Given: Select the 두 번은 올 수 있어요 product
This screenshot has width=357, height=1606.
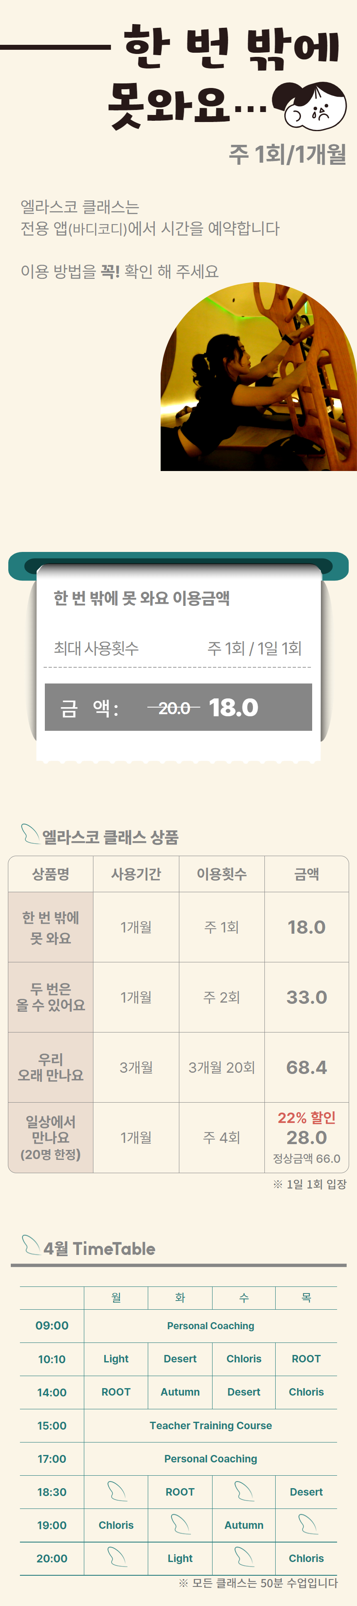Looking at the screenshot, I should 51,996.
